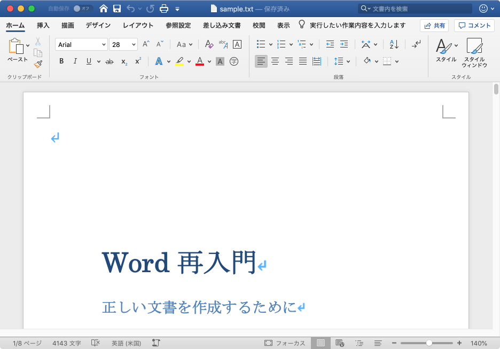
Task: Click the Format Painter brush icon
Action: point(38,64)
